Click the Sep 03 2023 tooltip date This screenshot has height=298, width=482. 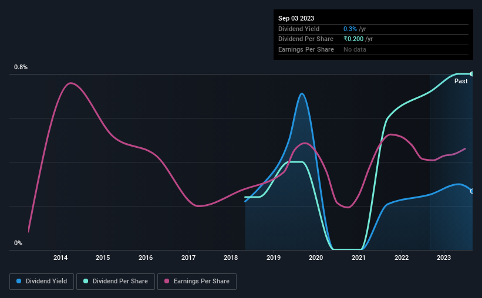296,18
